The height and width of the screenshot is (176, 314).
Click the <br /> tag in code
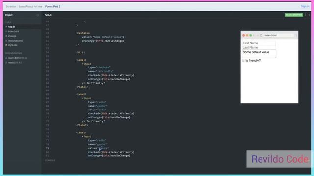click(80, 52)
